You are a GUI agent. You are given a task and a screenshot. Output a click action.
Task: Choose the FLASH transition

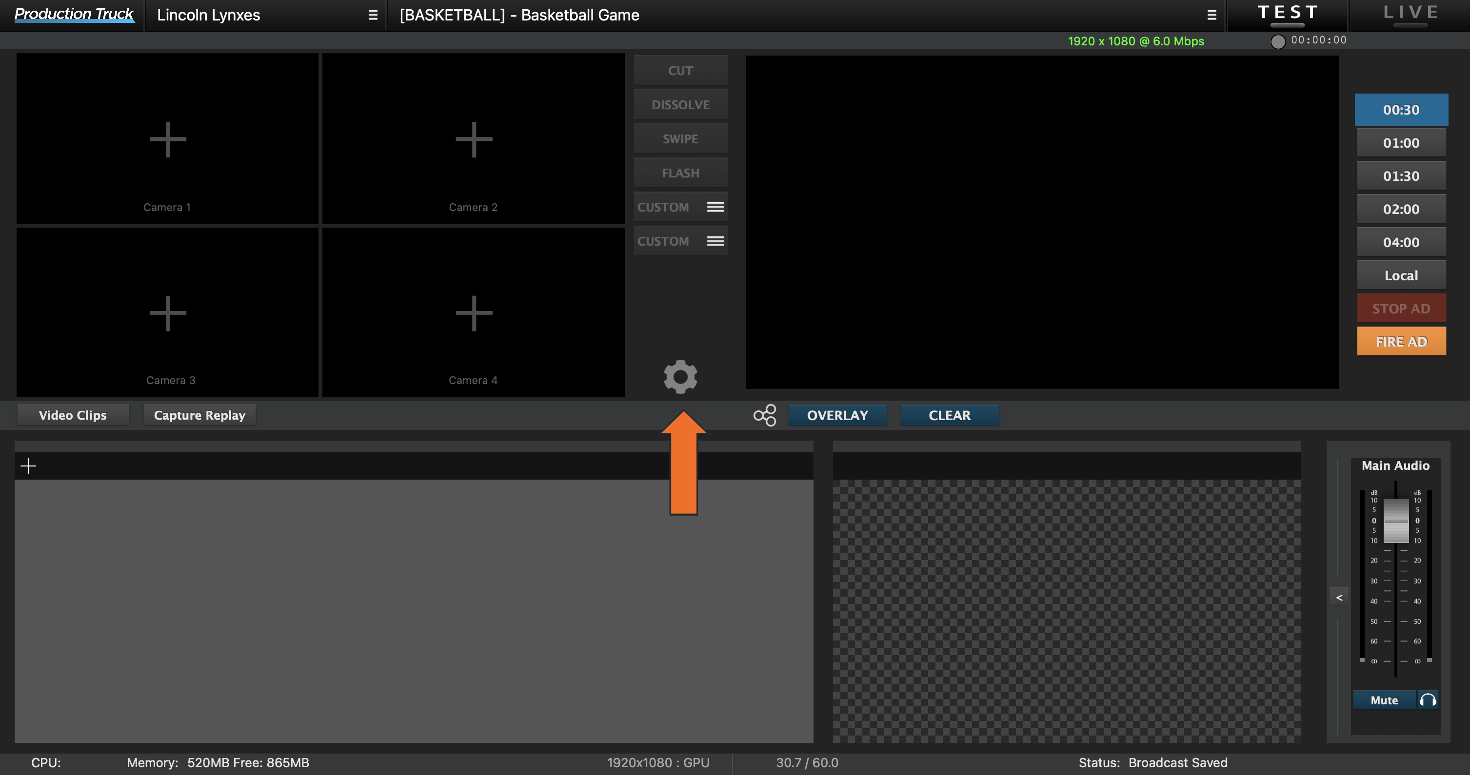(x=680, y=173)
